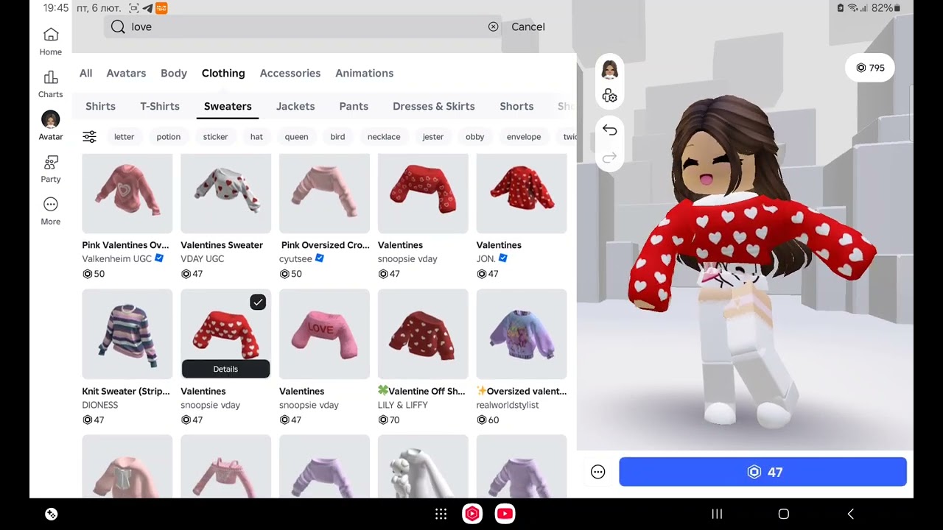Open the Android recent apps button

[x=717, y=514]
